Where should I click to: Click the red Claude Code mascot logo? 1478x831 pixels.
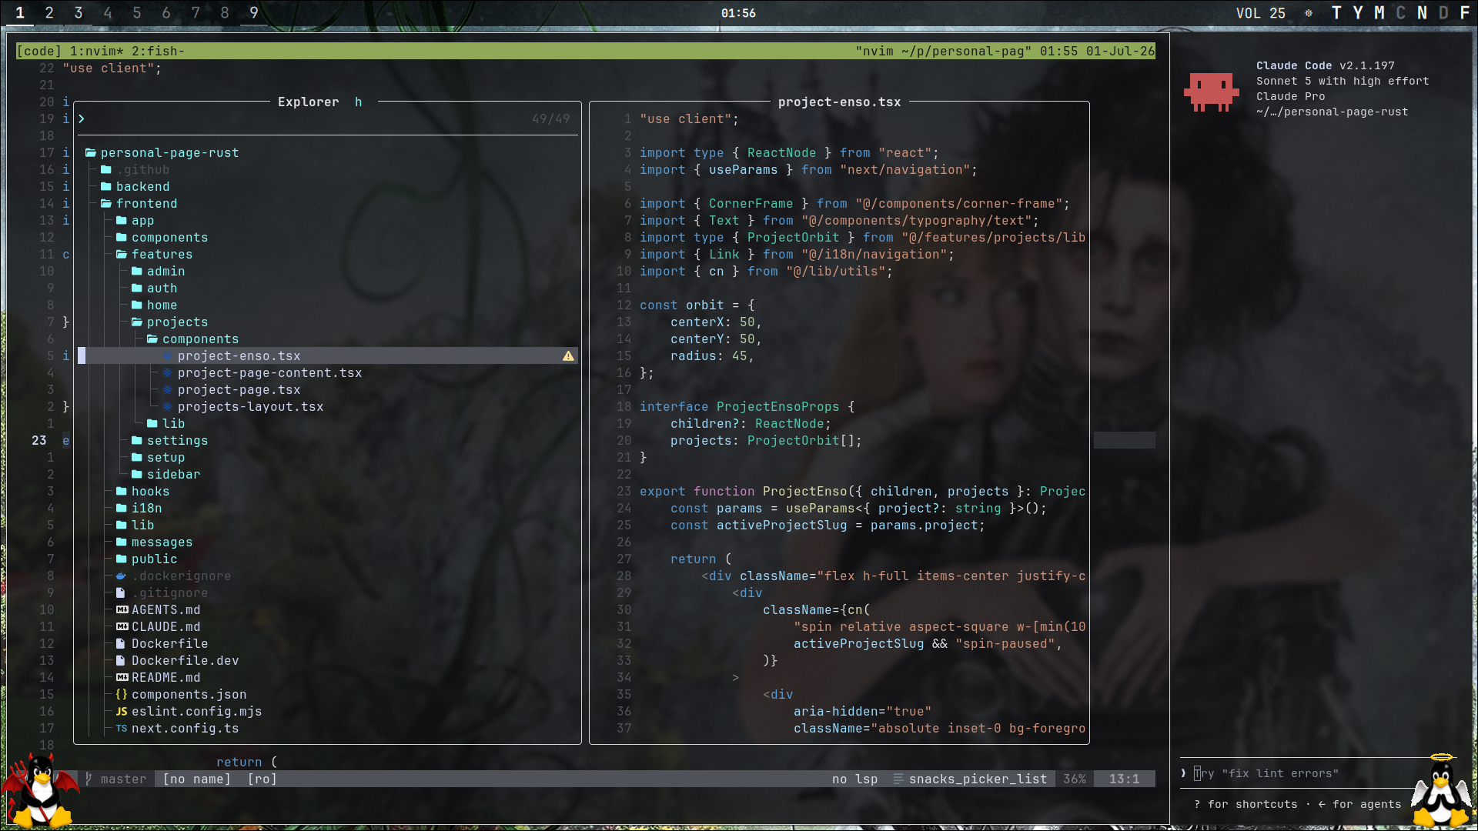(1211, 92)
